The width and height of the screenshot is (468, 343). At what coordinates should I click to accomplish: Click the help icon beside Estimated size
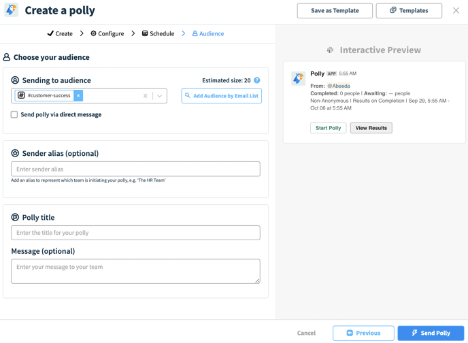click(256, 80)
